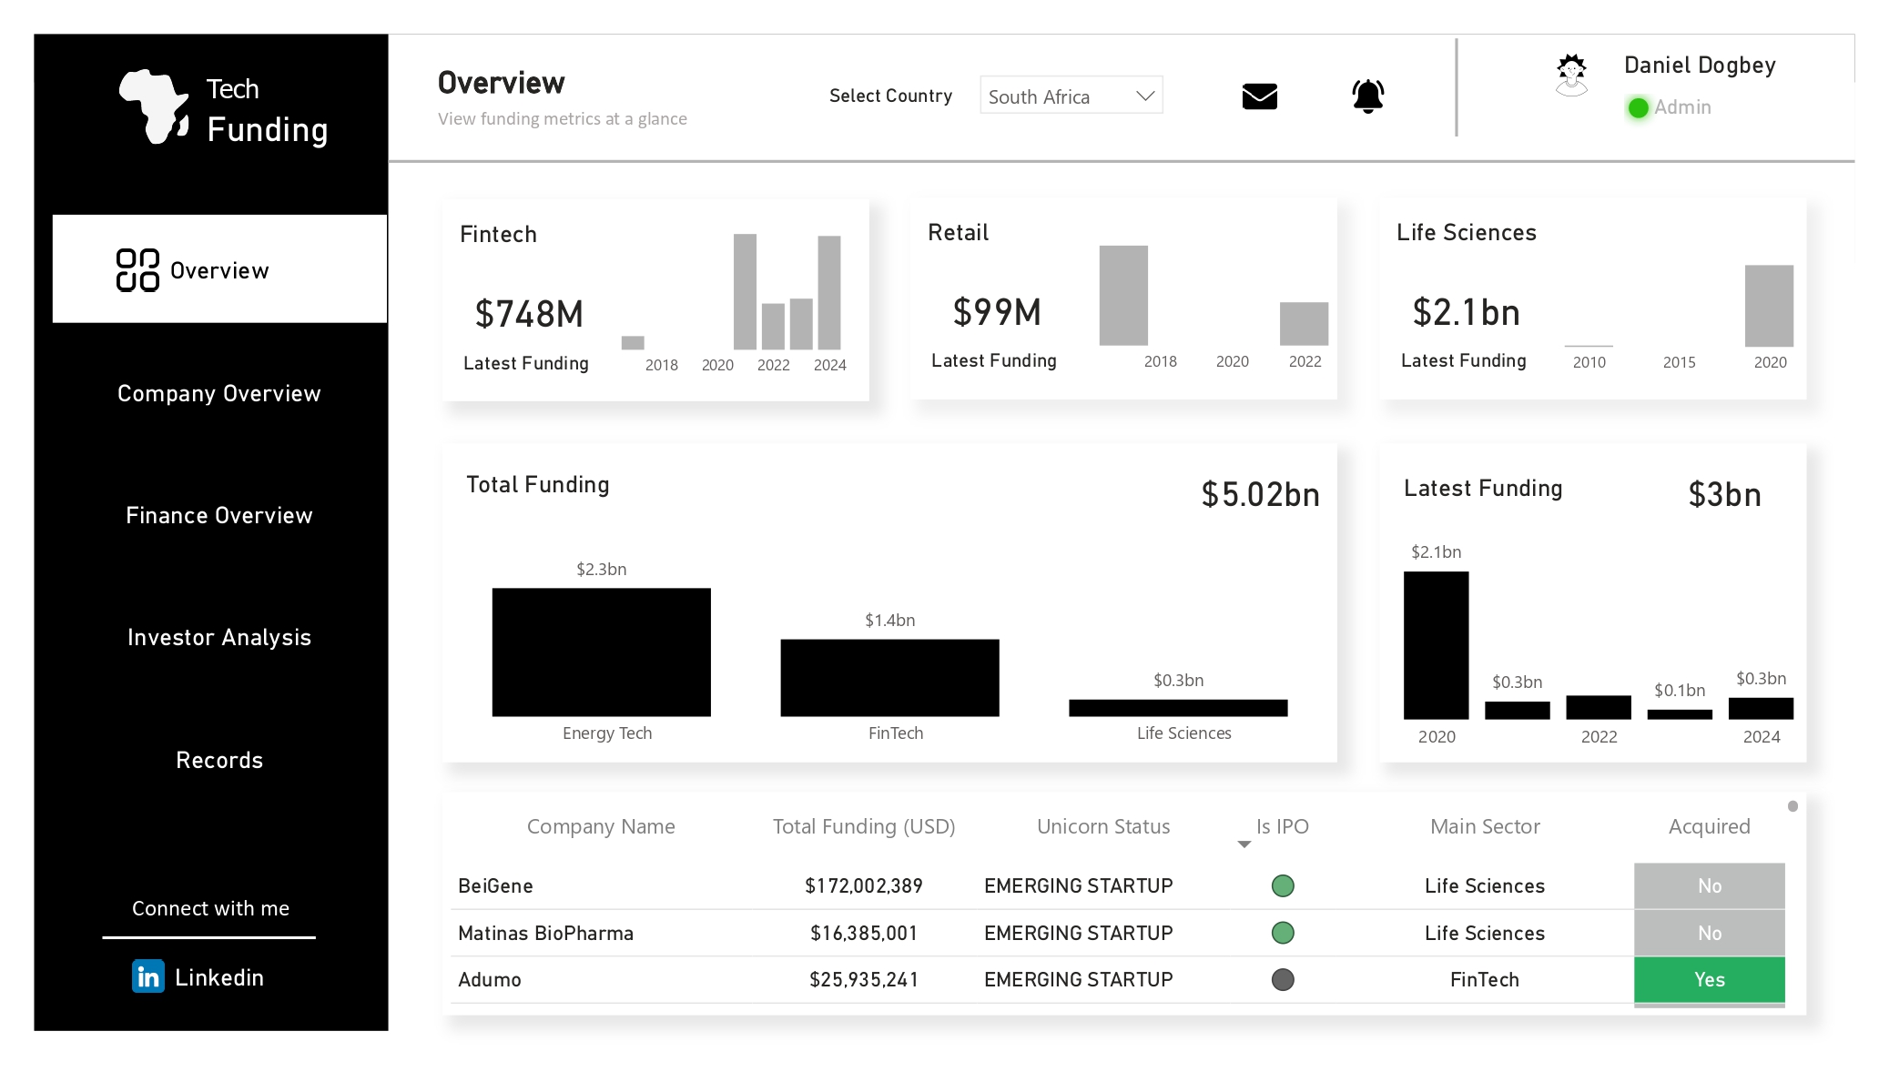Select the Energy Tech funding bar
Image resolution: width=1889 pixels, height=1092 pixels.
[601, 652]
